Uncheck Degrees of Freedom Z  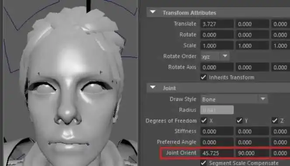click(x=275, y=121)
